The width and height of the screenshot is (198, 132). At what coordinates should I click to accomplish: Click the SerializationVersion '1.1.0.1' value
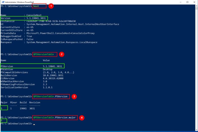[x=48, y=87]
